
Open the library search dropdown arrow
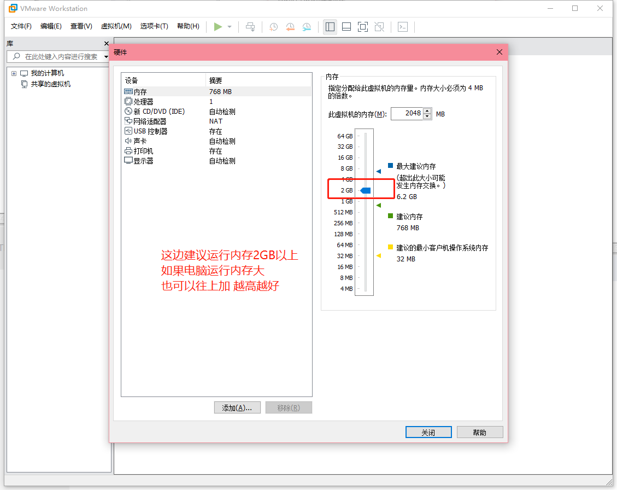click(x=106, y=57)
